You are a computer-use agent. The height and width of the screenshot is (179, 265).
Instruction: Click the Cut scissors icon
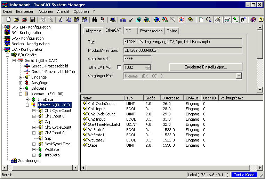[x=61, y=20]
